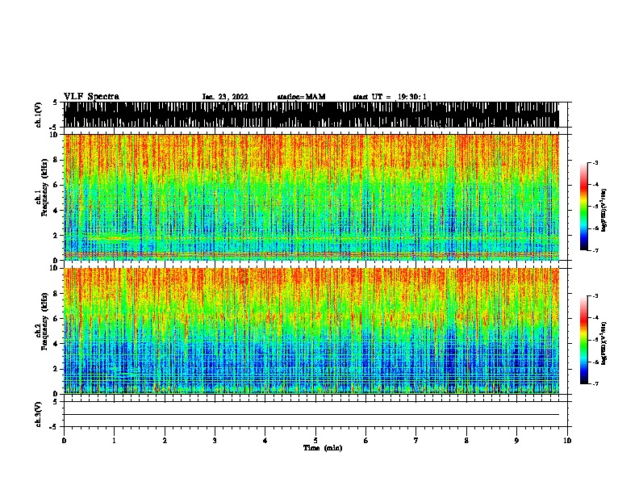Screen dimensions: 639x494
Task: Click time axis tick label "5"
Action: click(315, 440)
